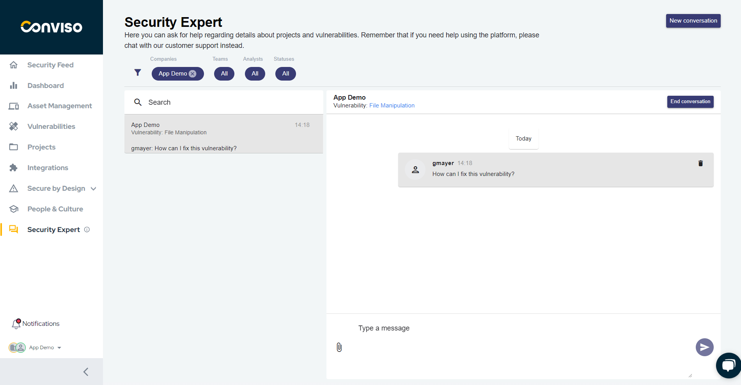Select the App Demo conversation in list
The image size is (741, 385).
(x=224, y=134)
